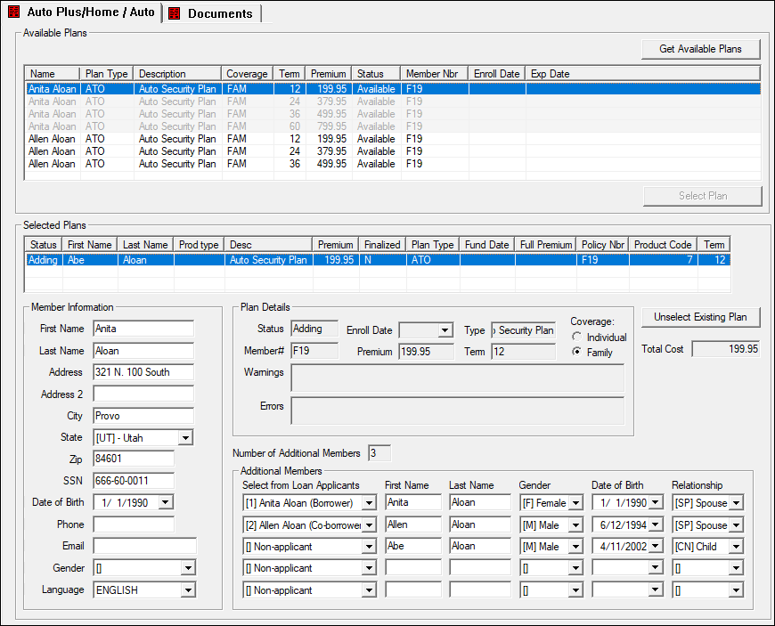Viewport: 775px width, 626px height.
Task: Click the Email input field
Action: 144,546
